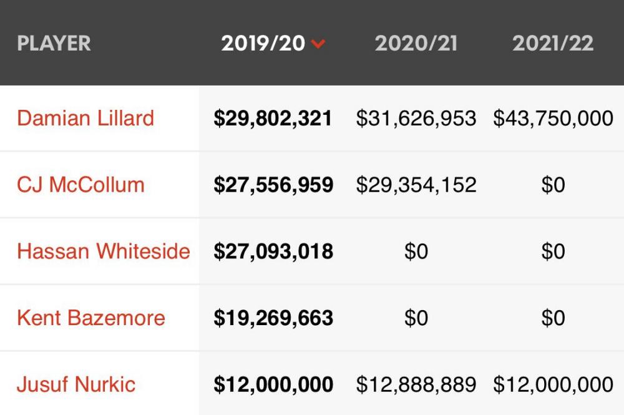Click Lillard's 2021/22 salary $43,750,000
The height and width of the screenshot is (415, 624).
[553, 119]
